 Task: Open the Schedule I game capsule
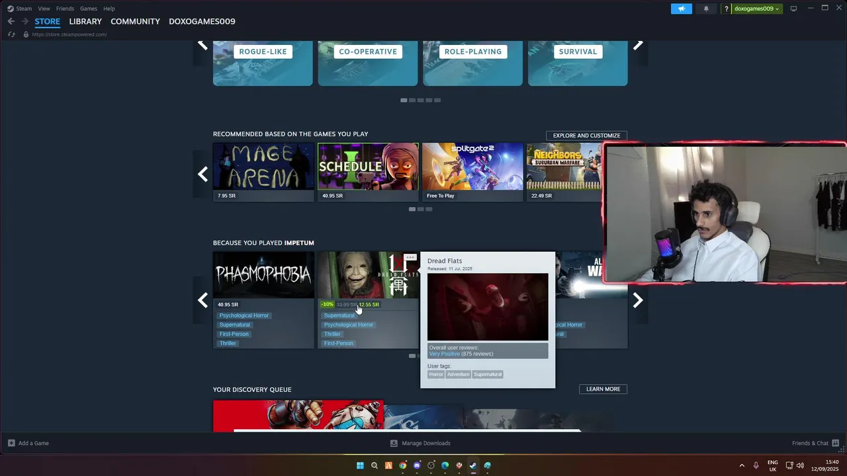point(368,172)
